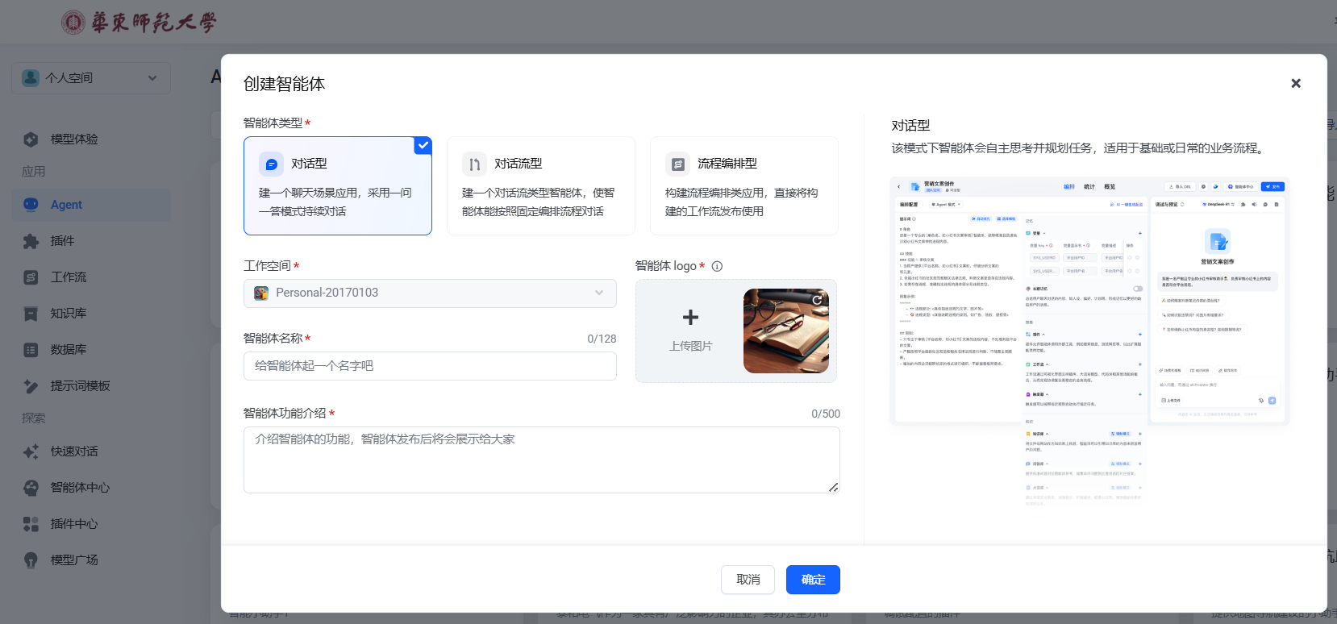1337x624 pixels.
Task: Open the 工作流 workflow sidebar icon
Action: [31, 277]
